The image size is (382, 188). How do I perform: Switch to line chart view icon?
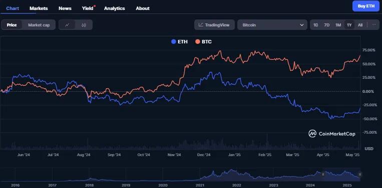click(67, 25)
